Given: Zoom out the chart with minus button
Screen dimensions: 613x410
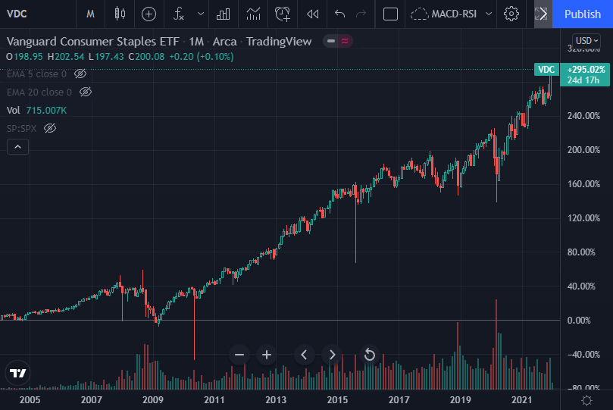Looking at the screenshot, I should coord(239,355).
